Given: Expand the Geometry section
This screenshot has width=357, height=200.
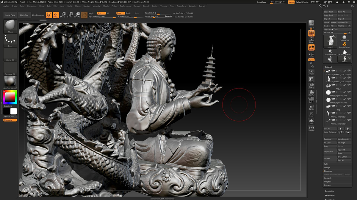Looking at the screenshot, I should [329, 191].
